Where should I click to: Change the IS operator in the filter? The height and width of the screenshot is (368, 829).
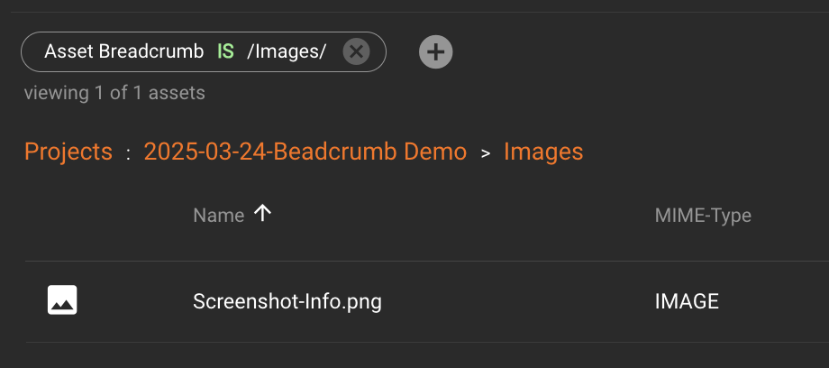coord(225,51)
